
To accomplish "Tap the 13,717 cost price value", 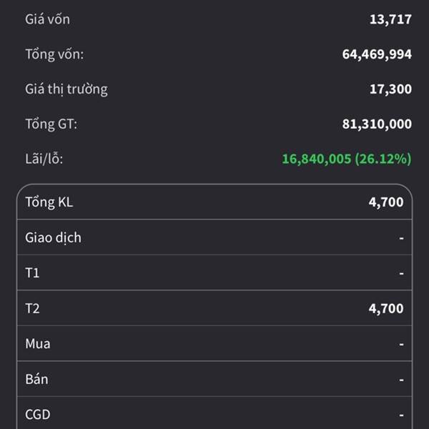I will tap(390, 19).
